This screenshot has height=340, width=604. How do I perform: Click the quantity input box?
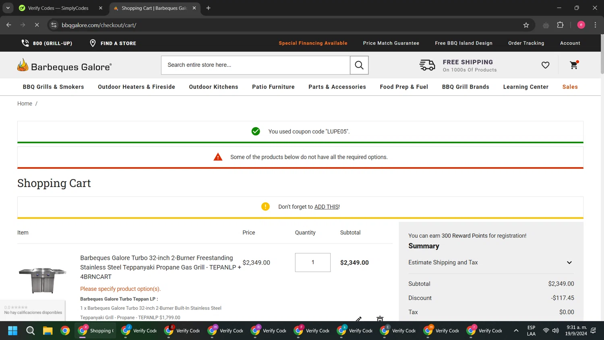pos(313,263)
